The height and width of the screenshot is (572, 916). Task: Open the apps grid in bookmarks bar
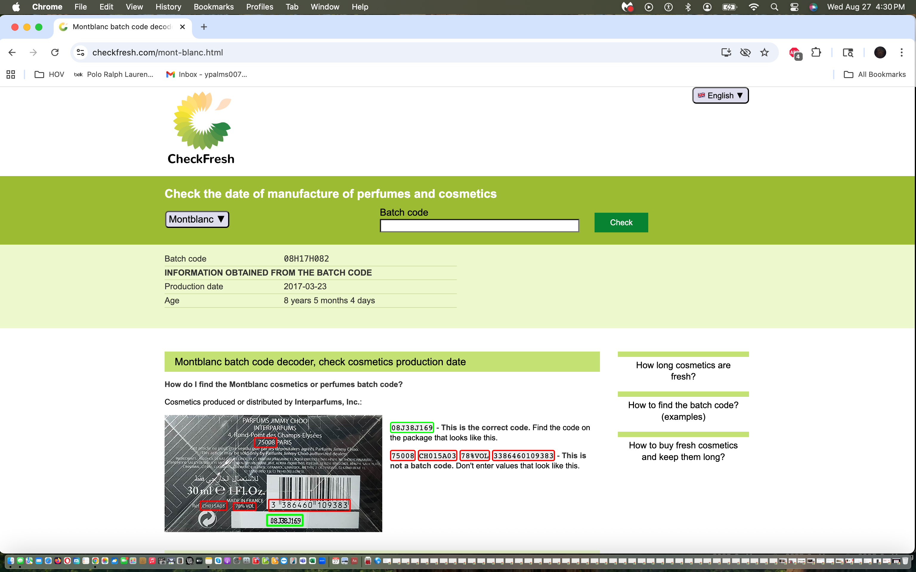pos(11,74)
